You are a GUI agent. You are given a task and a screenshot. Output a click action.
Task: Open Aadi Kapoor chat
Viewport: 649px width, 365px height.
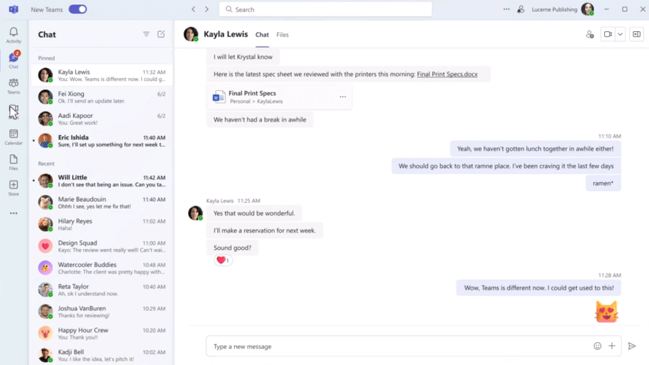[102, 119]
